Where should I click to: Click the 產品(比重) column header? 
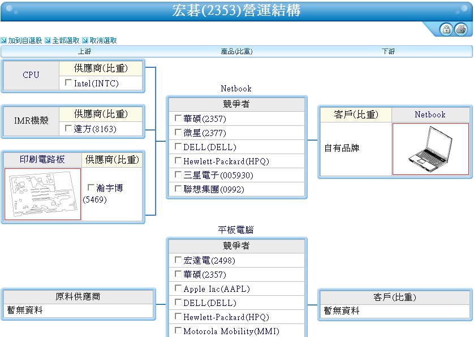click(236, 51)
